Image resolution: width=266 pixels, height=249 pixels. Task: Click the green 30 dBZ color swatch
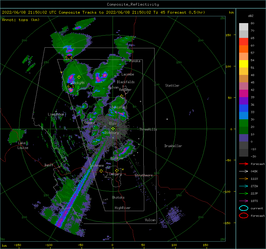tap(244, 123)
